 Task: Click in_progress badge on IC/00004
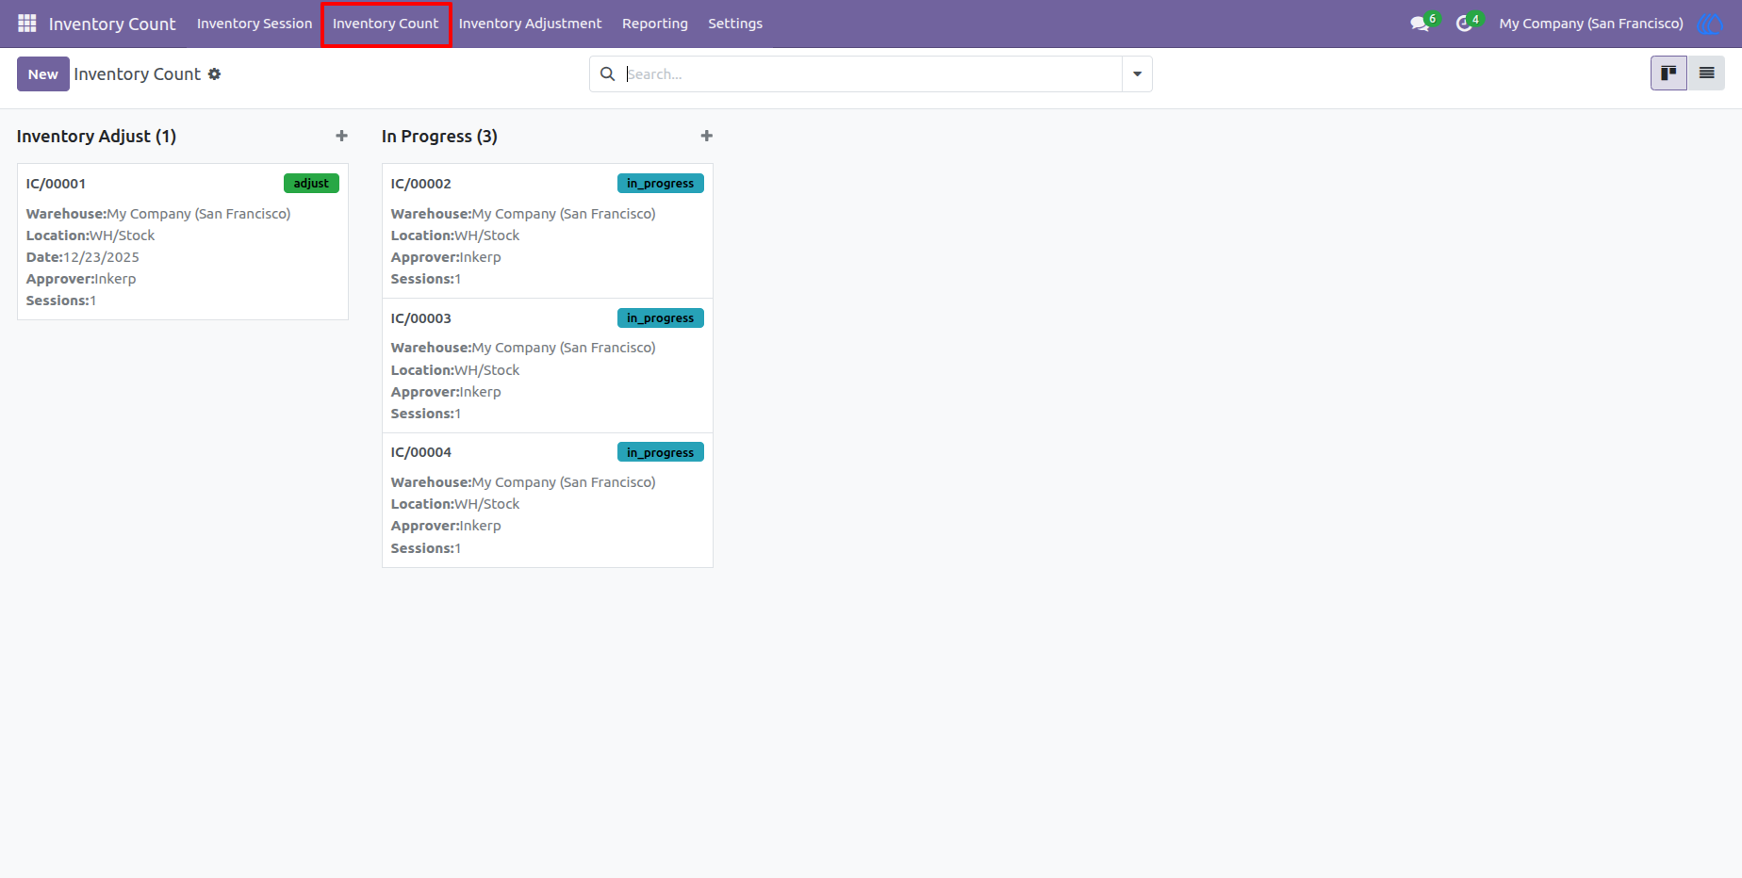[660, 452]
